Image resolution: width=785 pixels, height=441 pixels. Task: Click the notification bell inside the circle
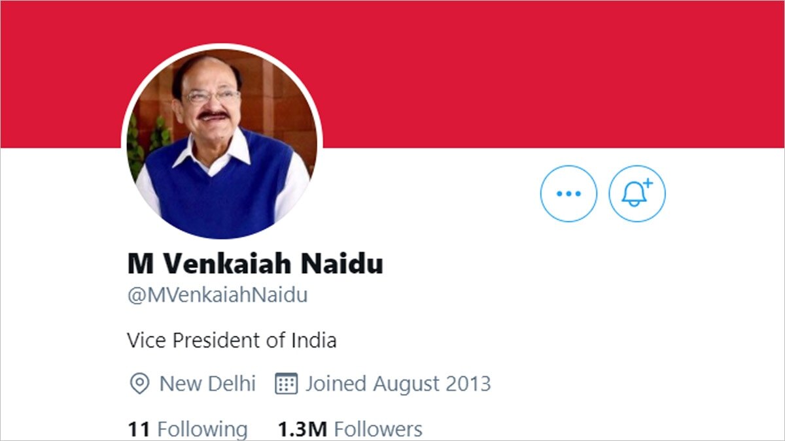pos(637,193)
